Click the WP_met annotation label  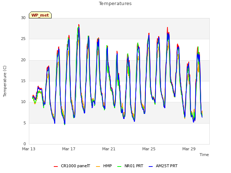(40, 15)
